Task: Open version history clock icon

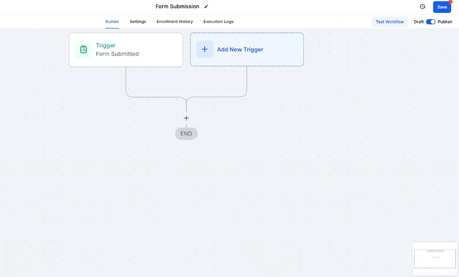Action: click(423, 7)
